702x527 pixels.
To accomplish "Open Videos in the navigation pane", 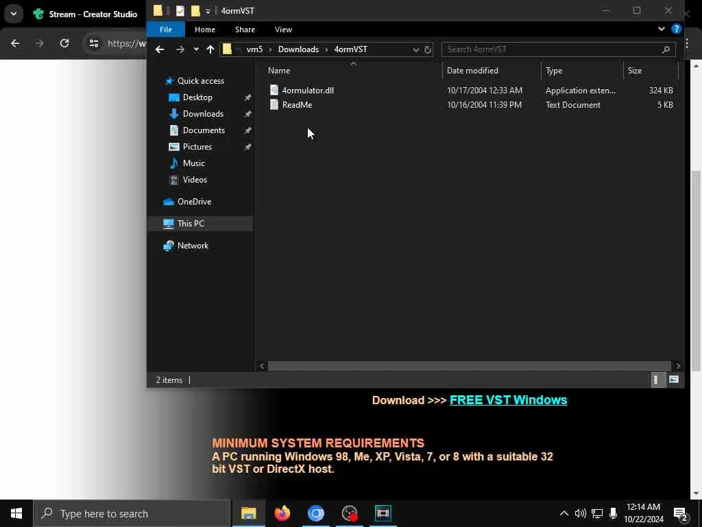I will tap(195, 180).
